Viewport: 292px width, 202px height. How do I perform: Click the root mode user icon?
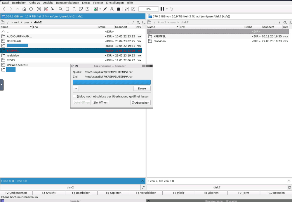(112, 9)
